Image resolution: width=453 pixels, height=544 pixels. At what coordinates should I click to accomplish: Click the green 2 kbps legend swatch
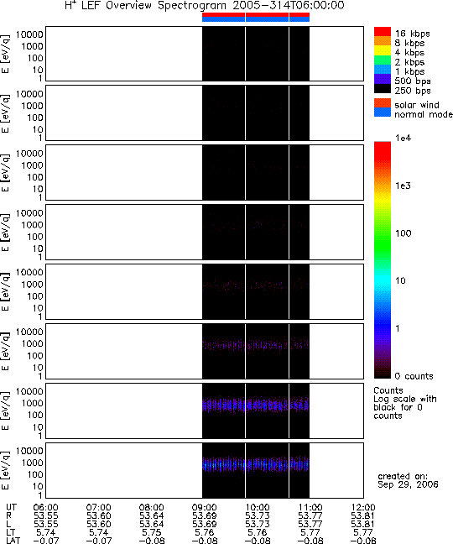383,60
